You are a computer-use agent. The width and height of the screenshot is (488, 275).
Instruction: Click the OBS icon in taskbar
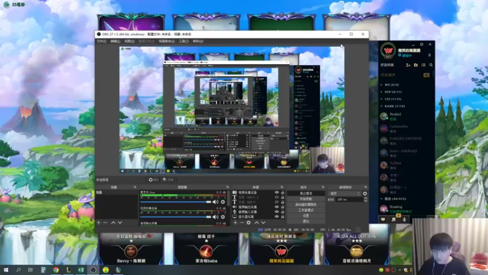point(93,269)
